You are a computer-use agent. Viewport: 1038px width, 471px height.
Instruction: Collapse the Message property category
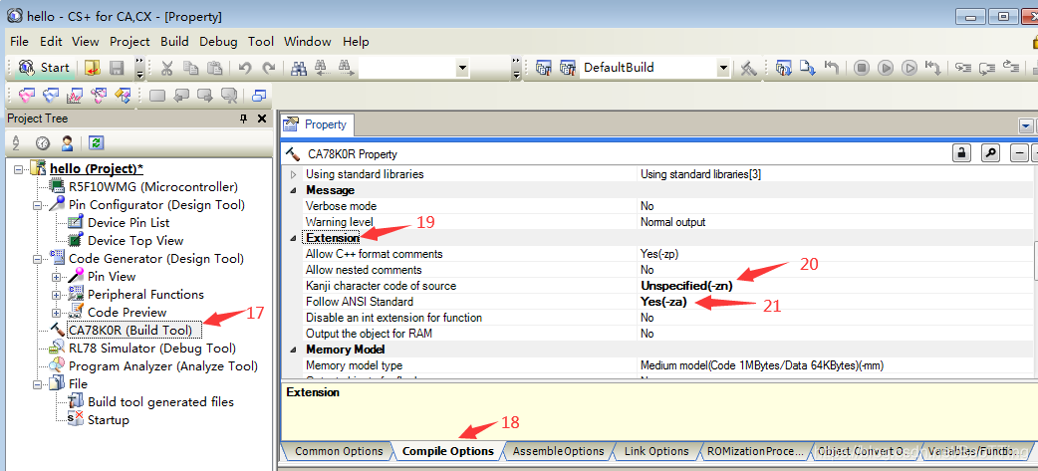click(x=293, y=190)
